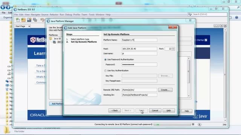Click the Remote JRE Path field
This screenshot has width=241, height=135.
click(x=139, y=90)
